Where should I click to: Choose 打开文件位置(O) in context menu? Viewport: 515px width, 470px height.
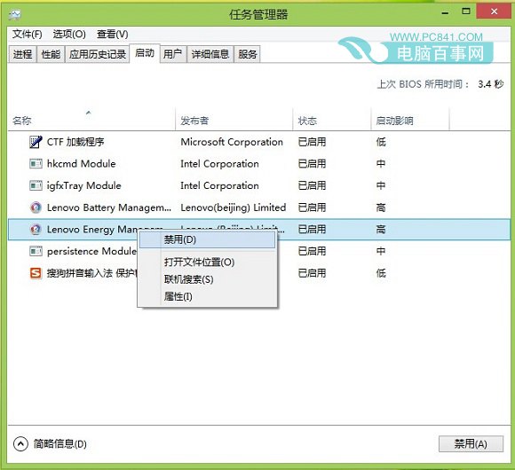click(x=207, y=262)
